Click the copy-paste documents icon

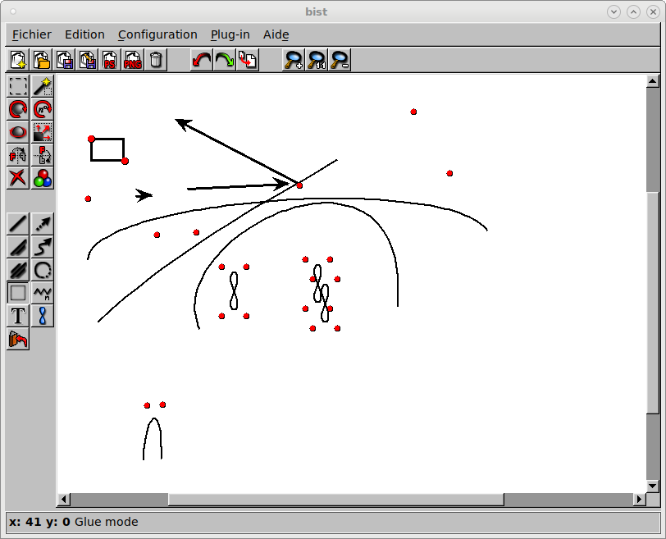point(247,60)
